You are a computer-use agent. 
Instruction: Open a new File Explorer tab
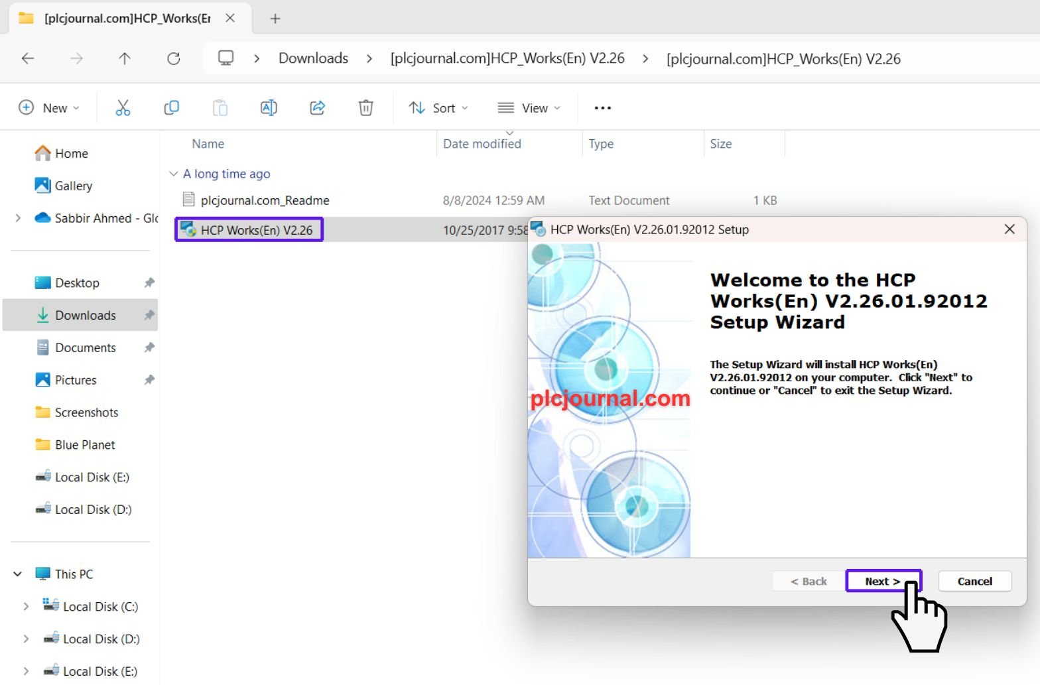tap(275, 19)
